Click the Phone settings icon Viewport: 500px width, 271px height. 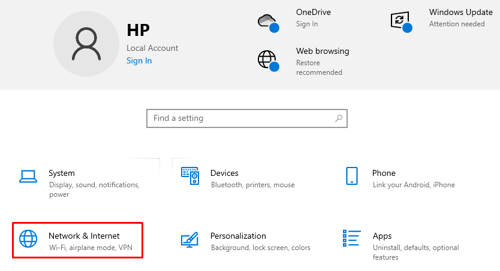coord(352,176)
